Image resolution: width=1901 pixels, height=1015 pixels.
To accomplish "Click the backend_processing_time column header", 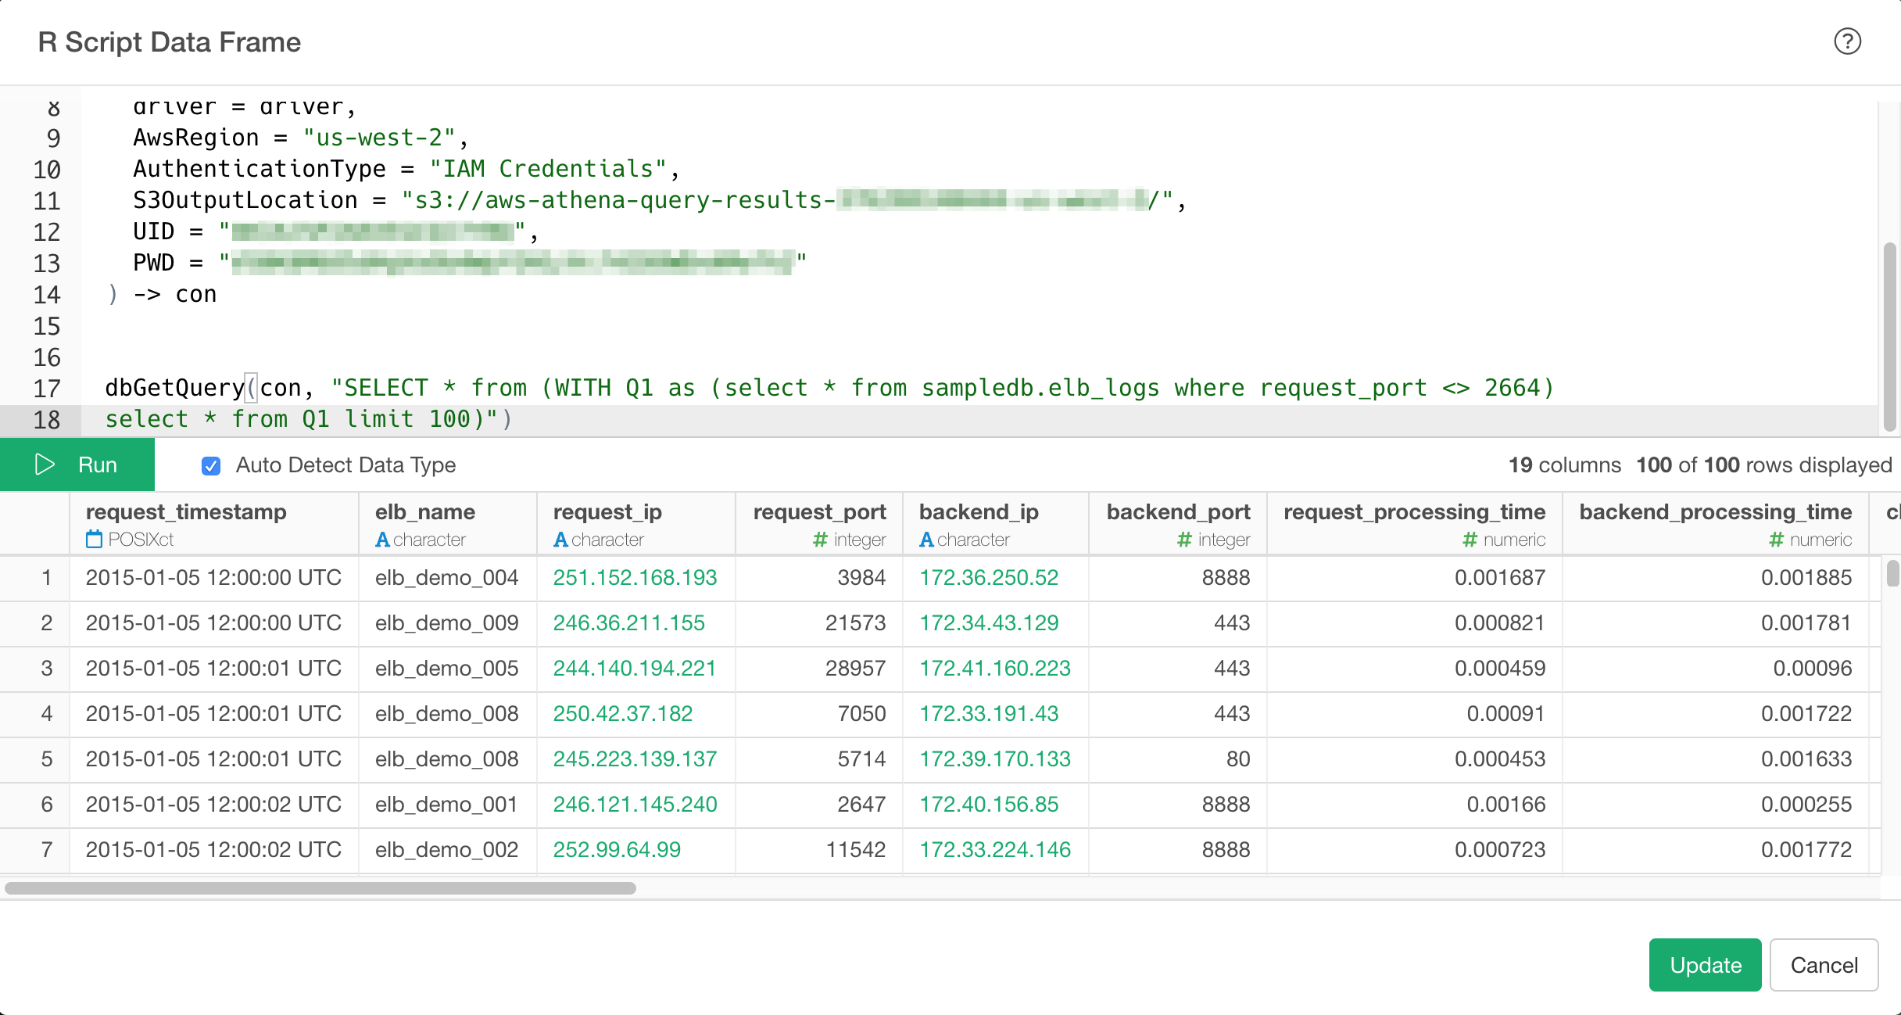I will (x=1716, y=524).
